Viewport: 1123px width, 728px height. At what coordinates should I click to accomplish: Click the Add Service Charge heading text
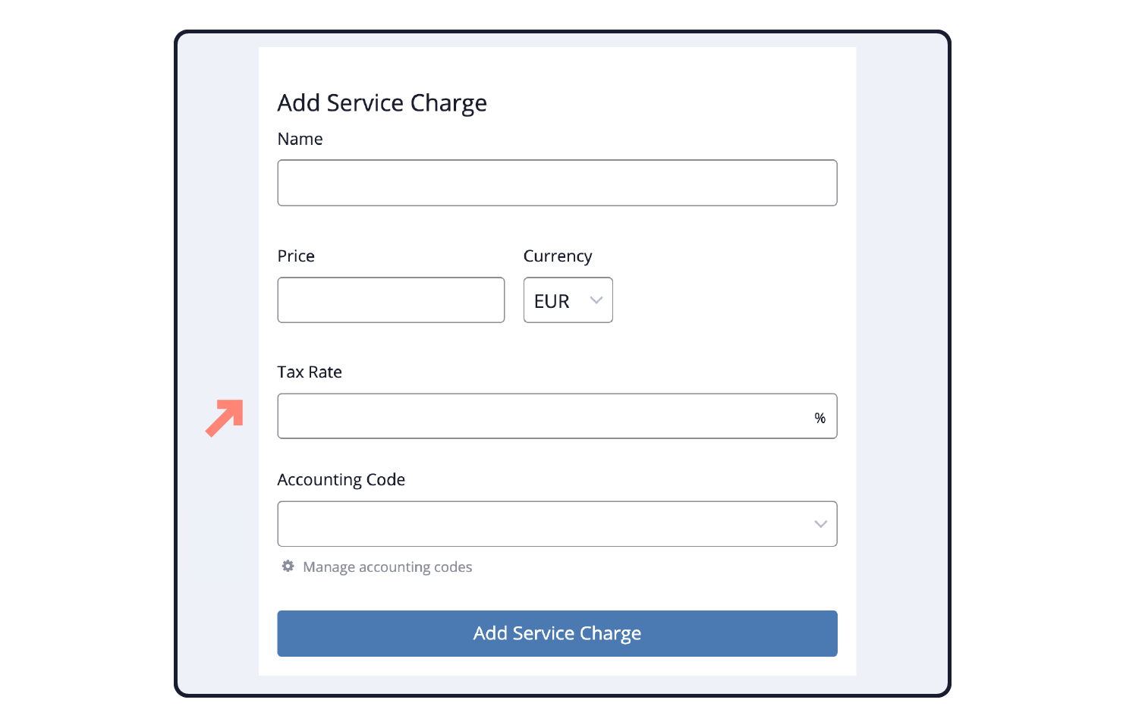coord(382,103)
